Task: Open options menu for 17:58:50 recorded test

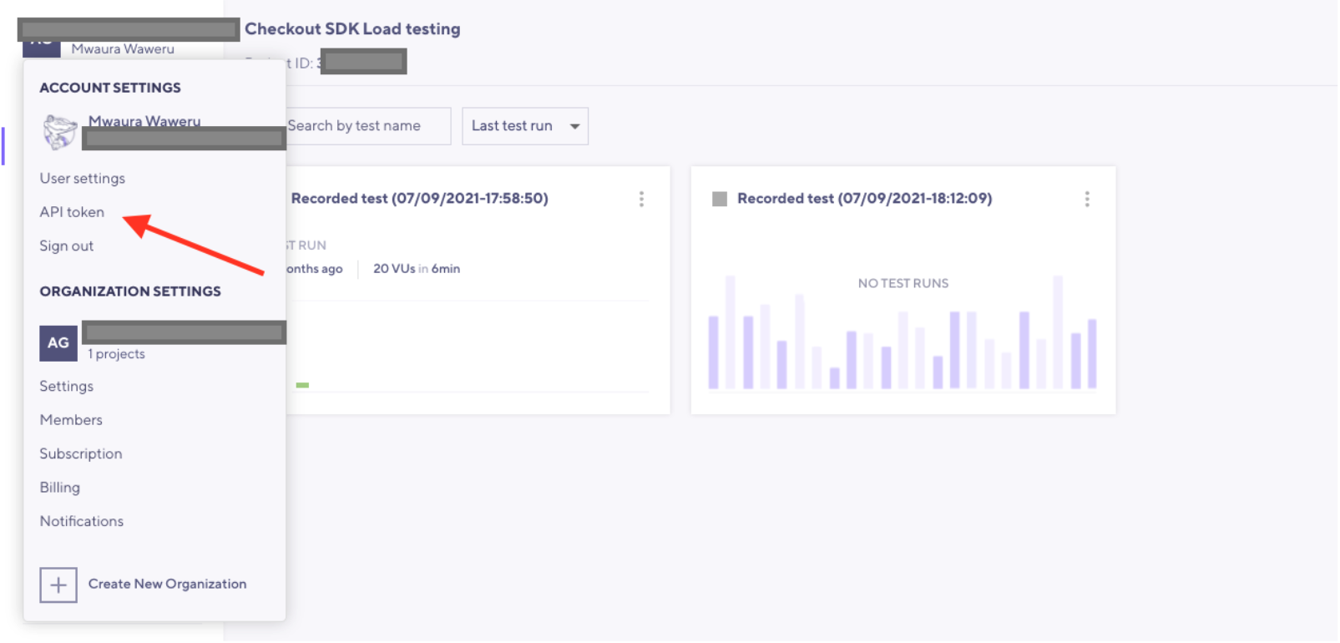Action: [x=641, y=199]
